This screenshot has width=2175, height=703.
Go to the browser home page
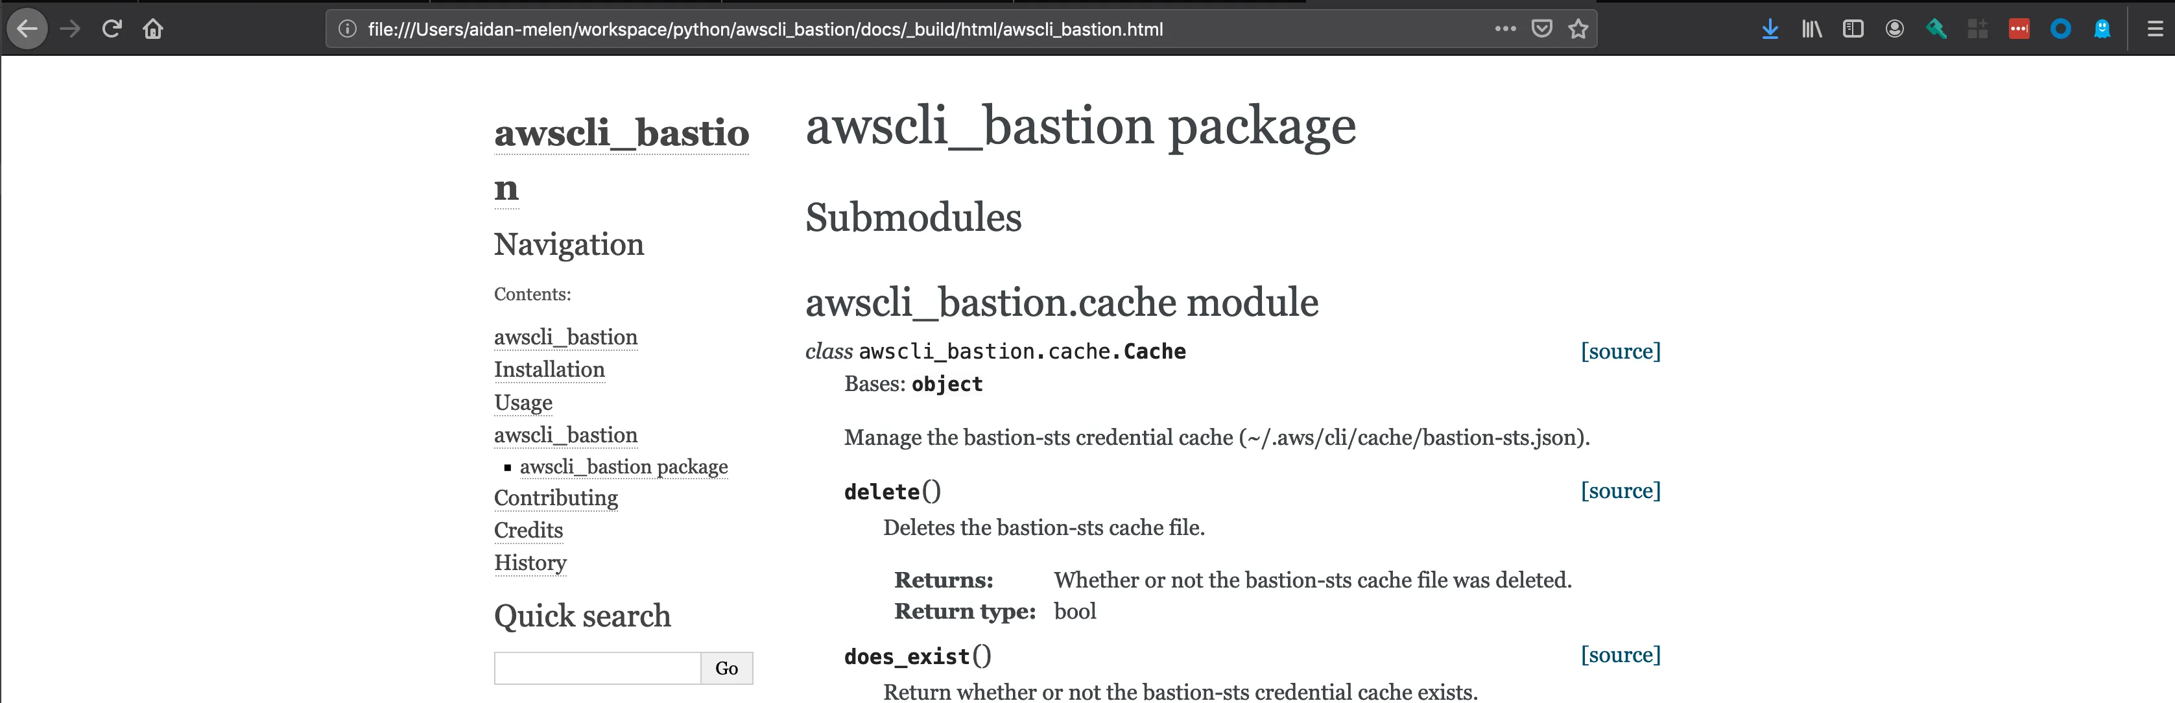[x=153, y=30]
